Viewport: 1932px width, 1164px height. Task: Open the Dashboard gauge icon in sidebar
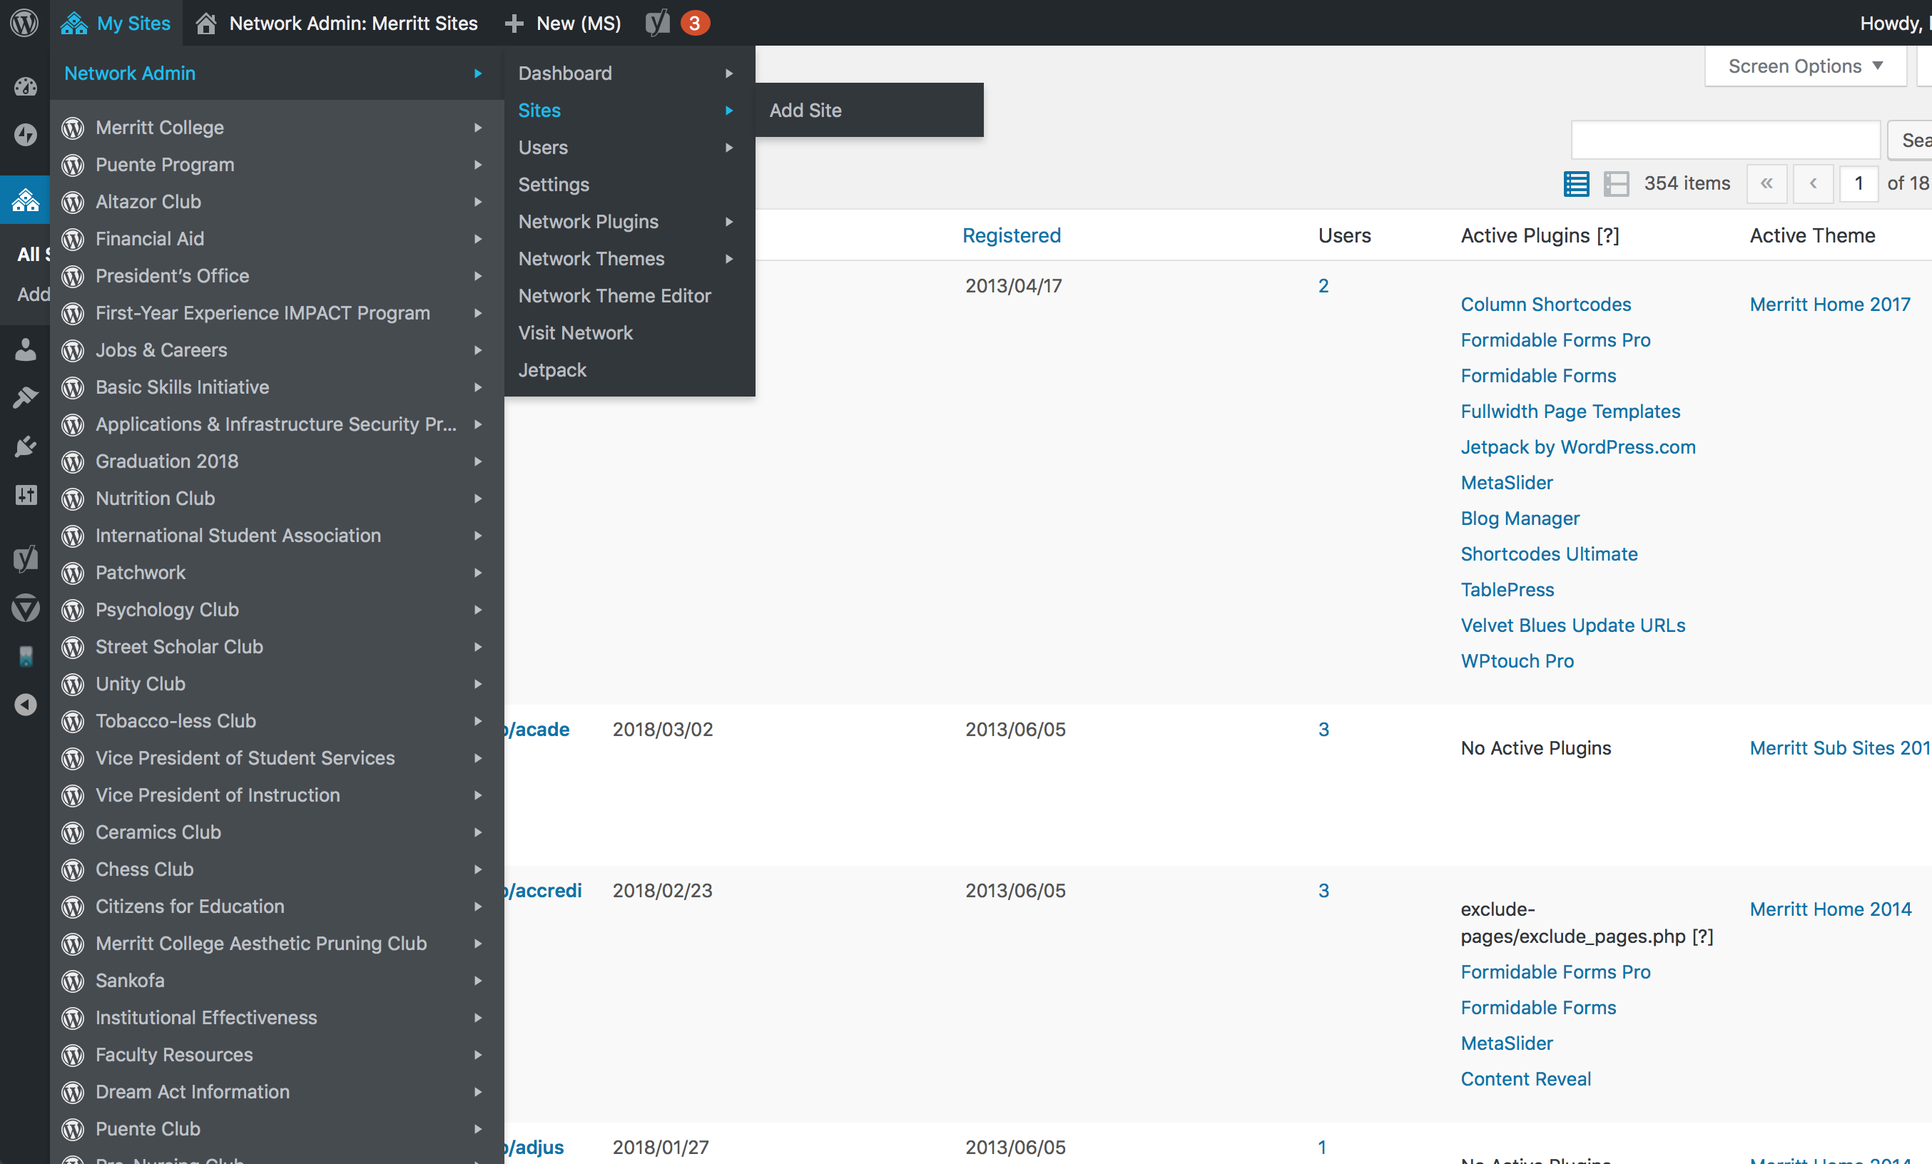25,86
